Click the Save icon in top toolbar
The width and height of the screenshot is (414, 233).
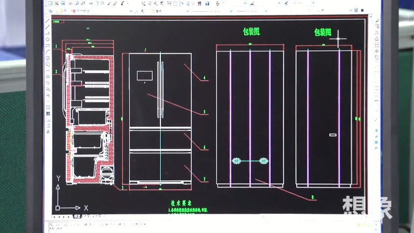point(62,3)
